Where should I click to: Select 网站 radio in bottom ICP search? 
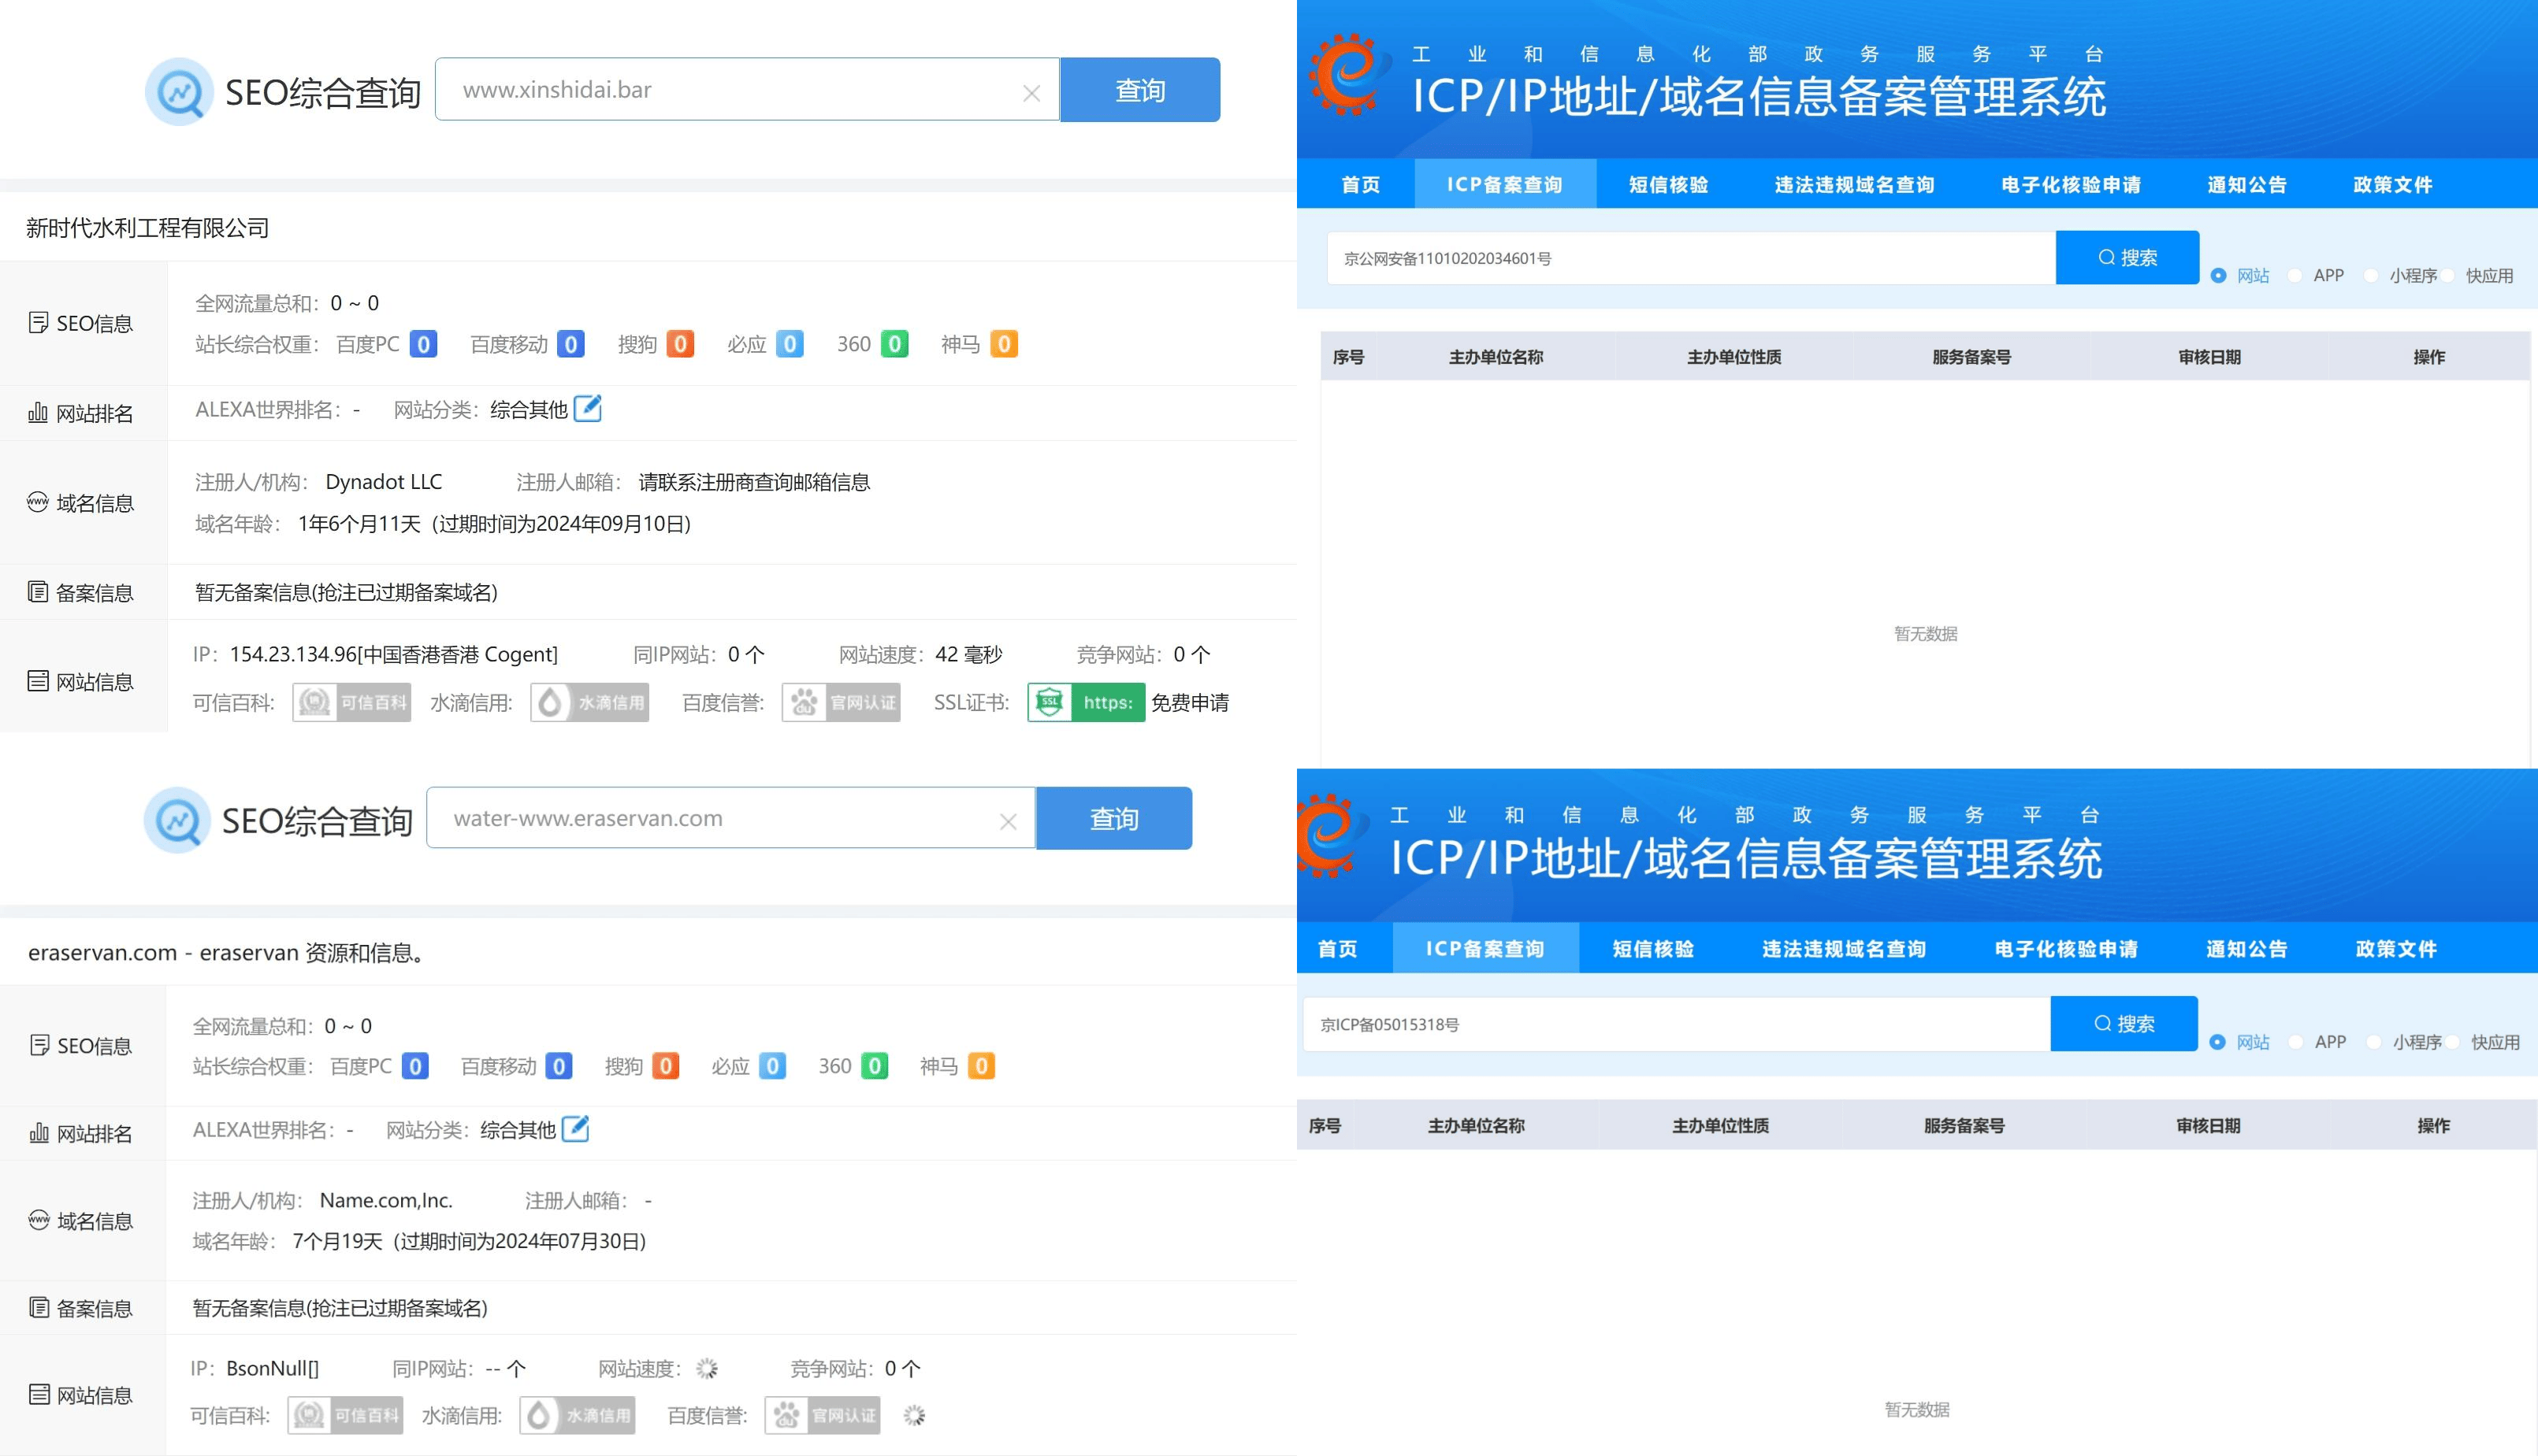(x=2218, y=1042)
